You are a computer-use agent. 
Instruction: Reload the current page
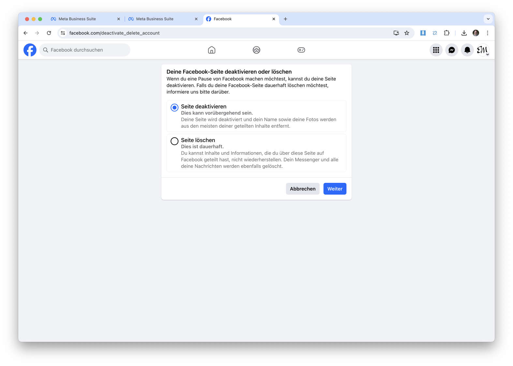tap(49, 33)
